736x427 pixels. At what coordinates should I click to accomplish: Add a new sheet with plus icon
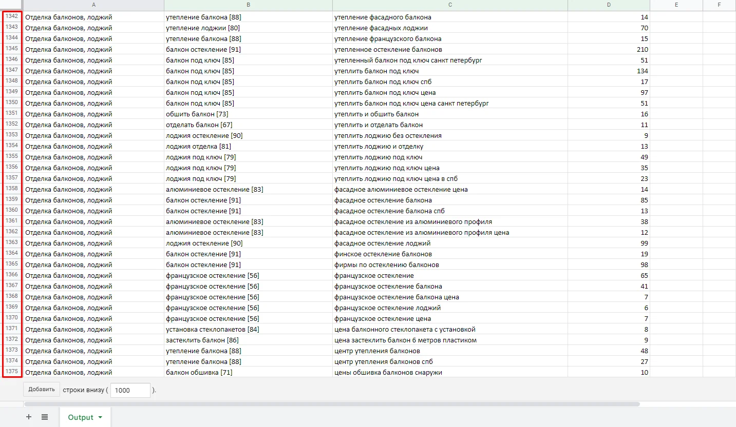[x=29, y=417]
